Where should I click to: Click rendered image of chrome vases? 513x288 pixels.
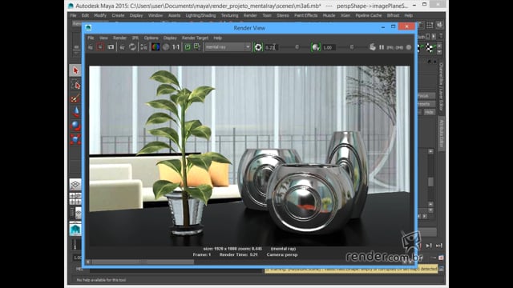click(249, 156)
